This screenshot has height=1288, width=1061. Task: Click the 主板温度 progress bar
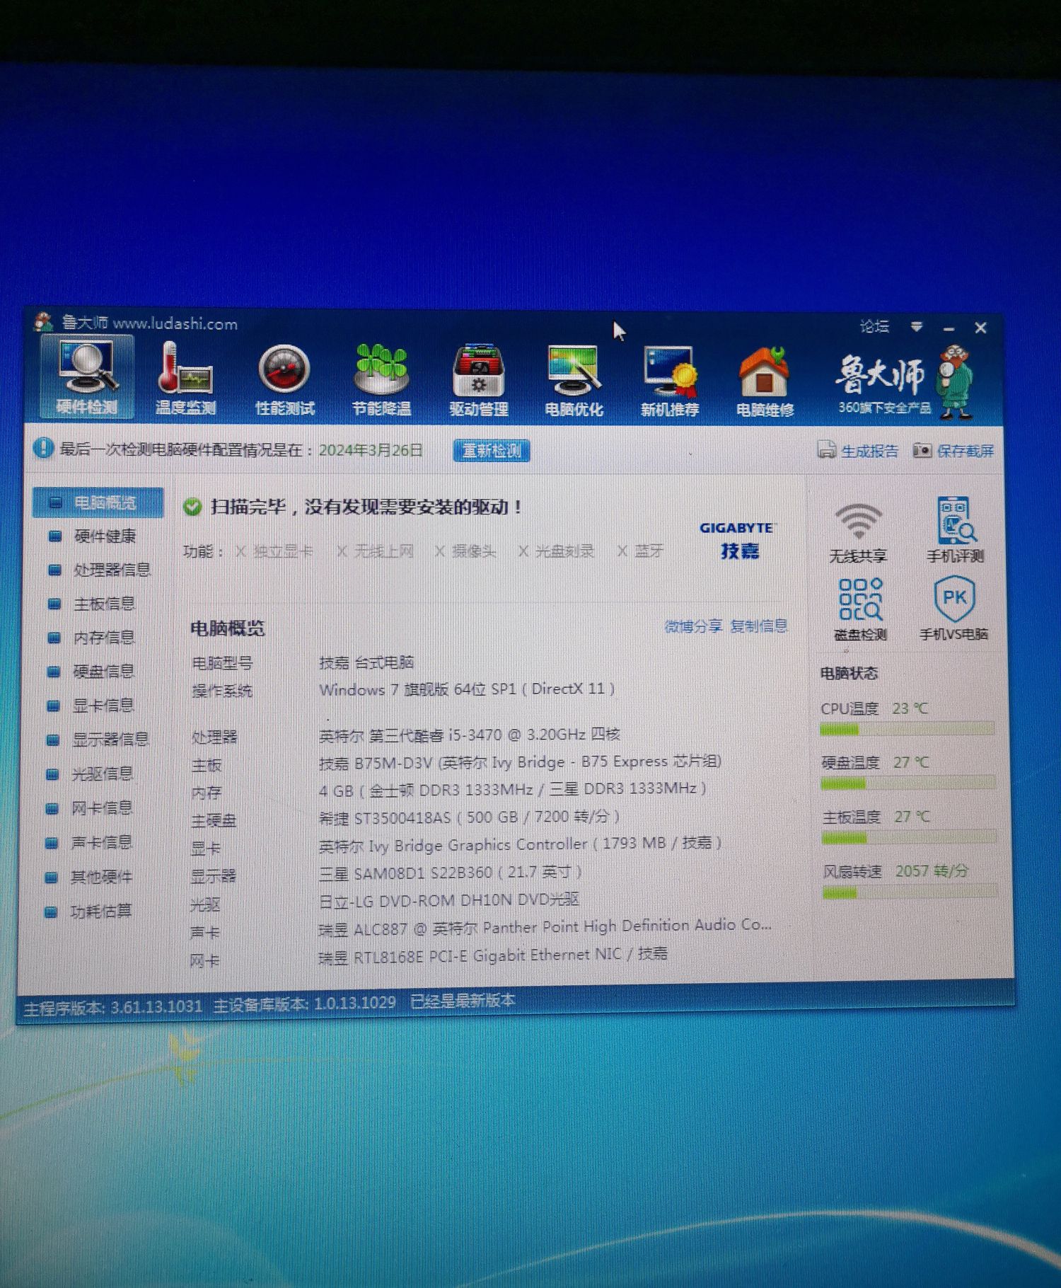pos(910,837)
